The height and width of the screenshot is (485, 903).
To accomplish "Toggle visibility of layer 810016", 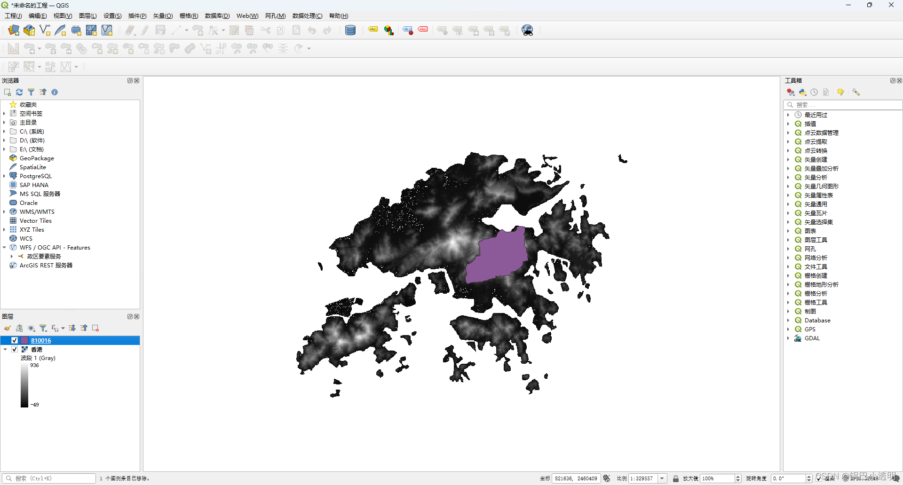I will (15, 340).
